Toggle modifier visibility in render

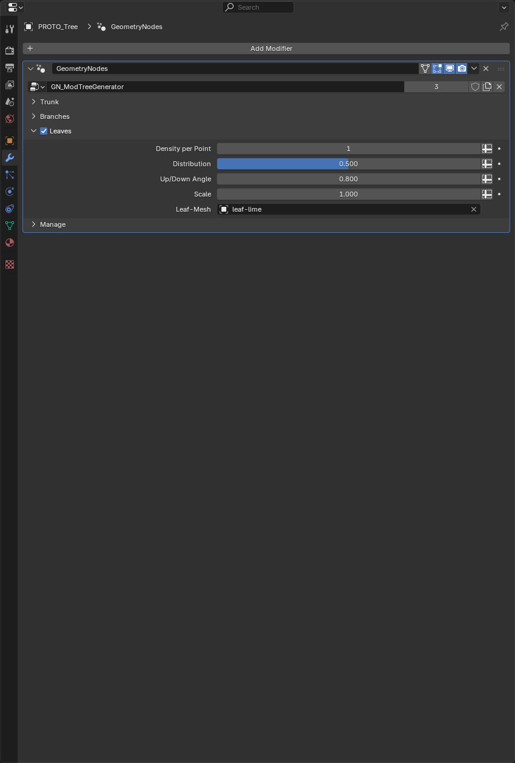462,69
